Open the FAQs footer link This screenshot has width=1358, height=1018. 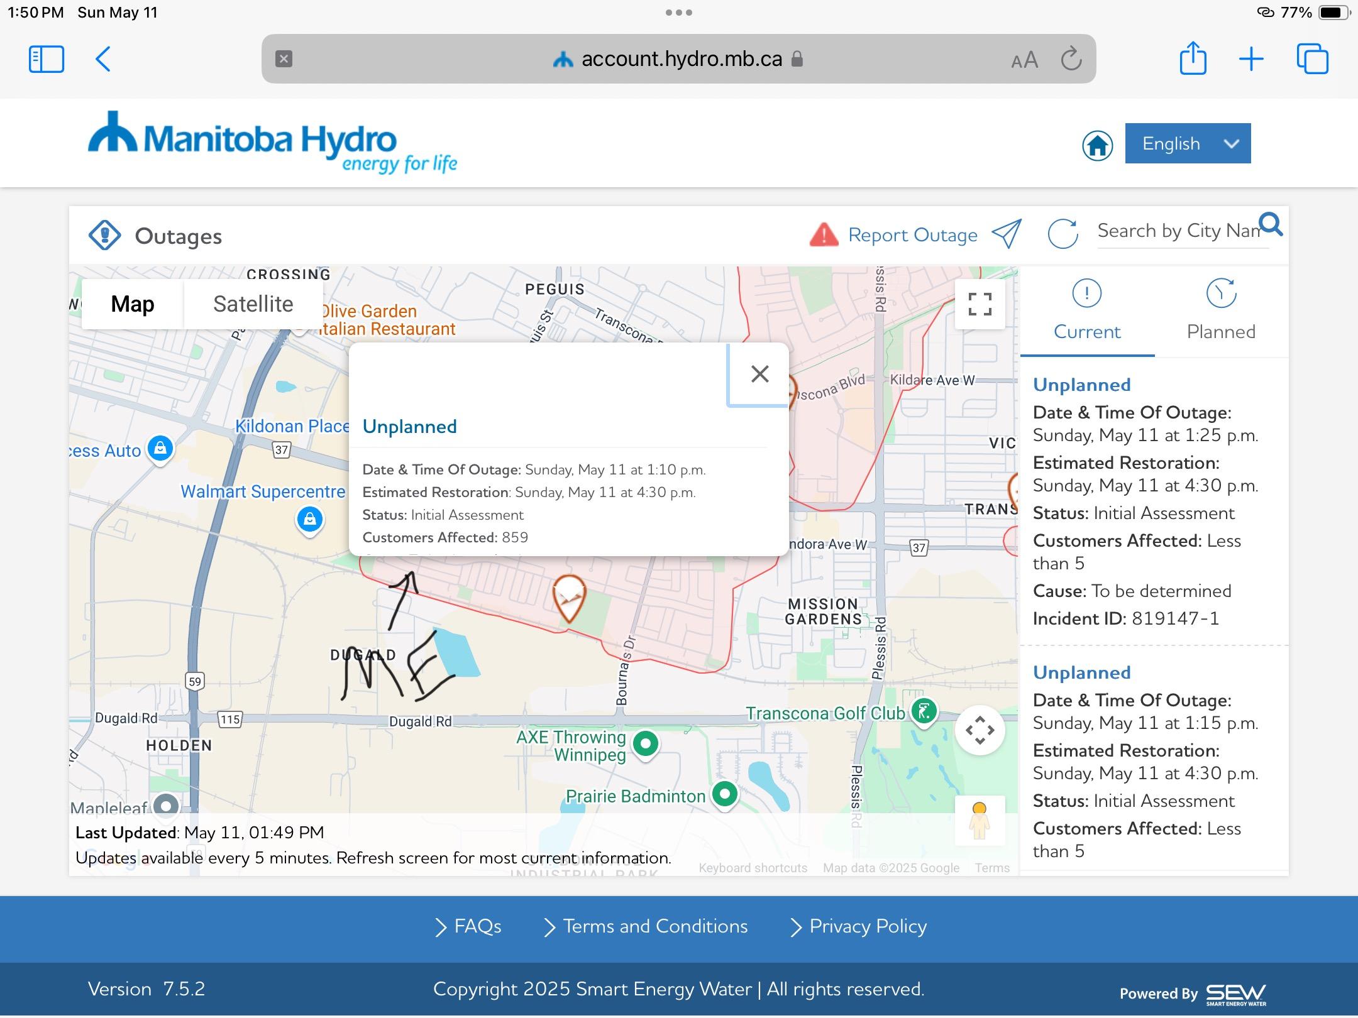469,926
